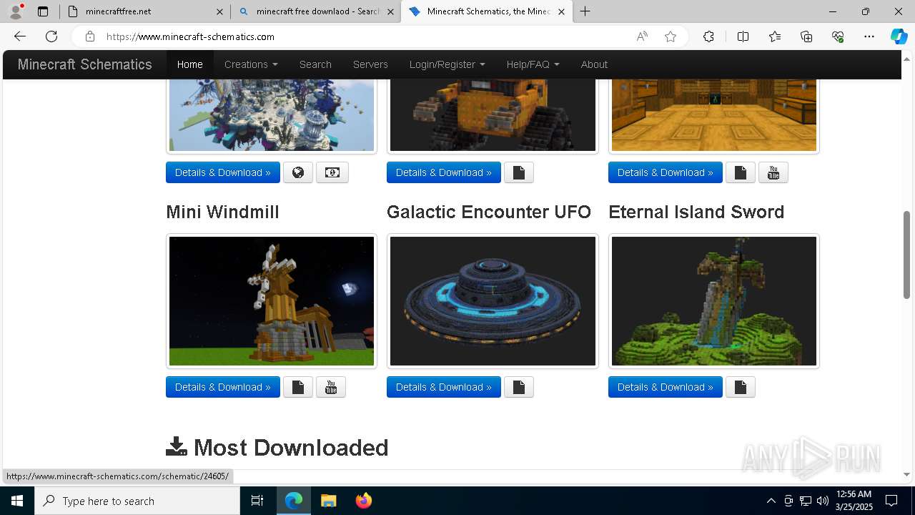
Task: Open the Search nav item
Action: [315, 64]
